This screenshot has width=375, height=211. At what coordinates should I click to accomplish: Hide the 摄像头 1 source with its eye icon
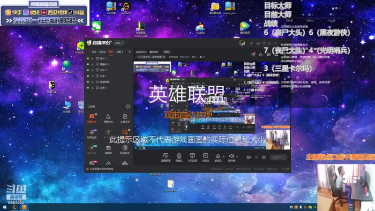coord(88,64)
